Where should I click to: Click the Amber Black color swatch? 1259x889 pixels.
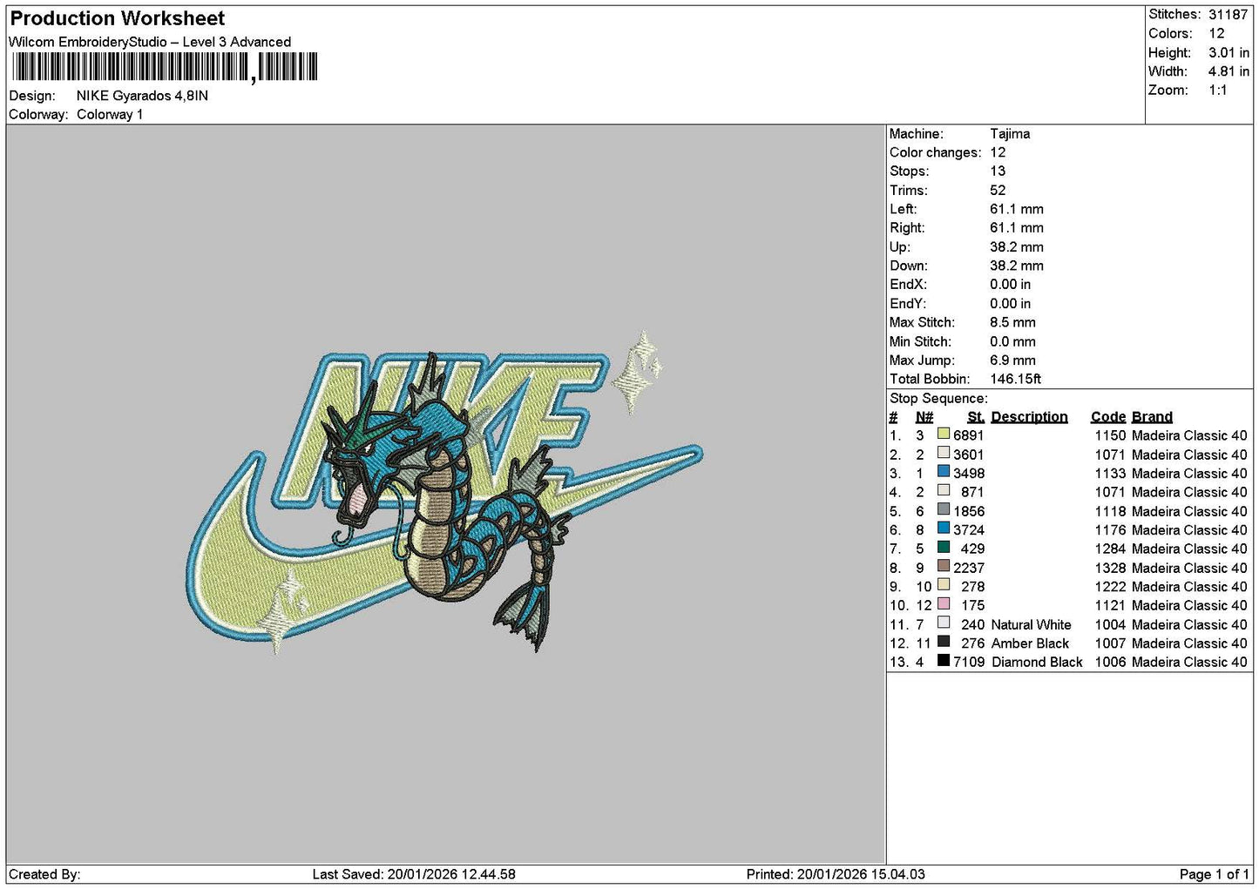click(944, 642)
